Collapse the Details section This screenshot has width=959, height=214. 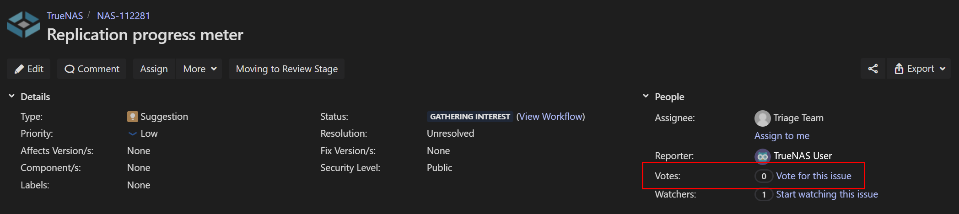pos(12,96)
